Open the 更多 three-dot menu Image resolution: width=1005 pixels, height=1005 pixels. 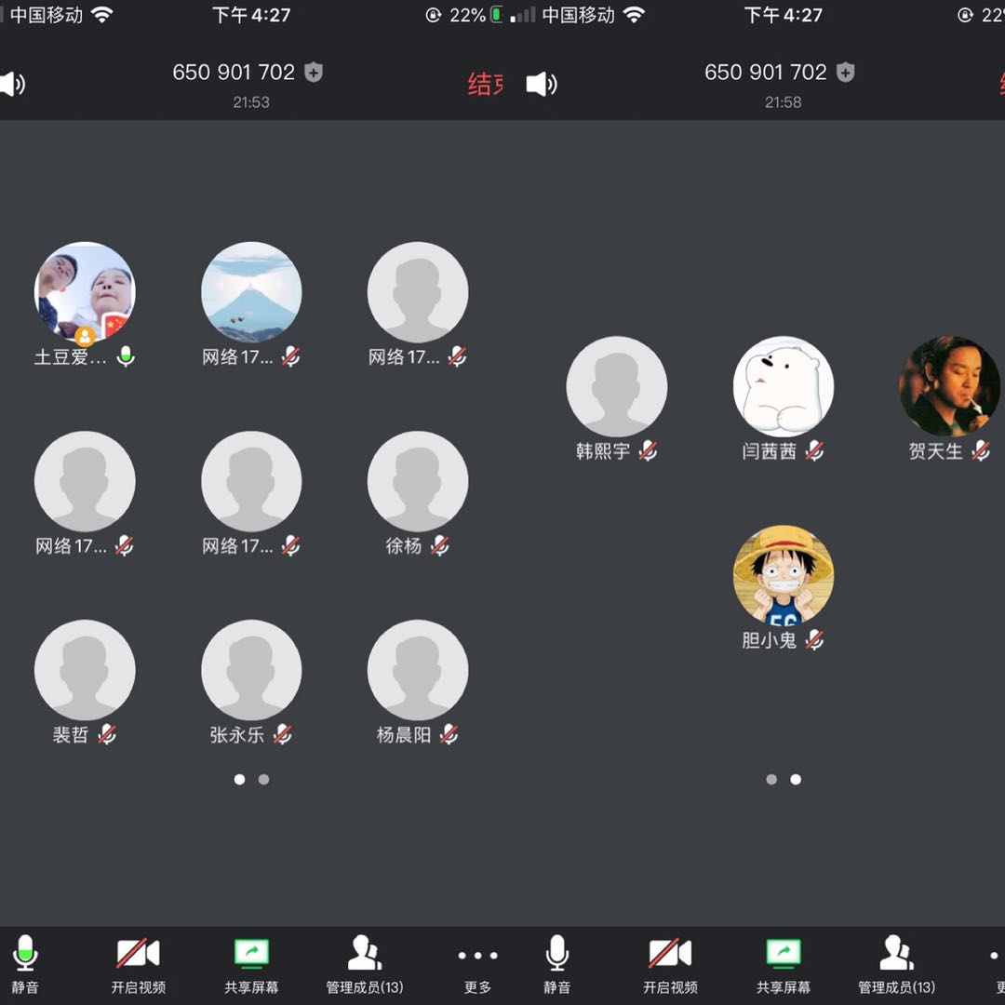pyautogui.click(x=477, y=957)
